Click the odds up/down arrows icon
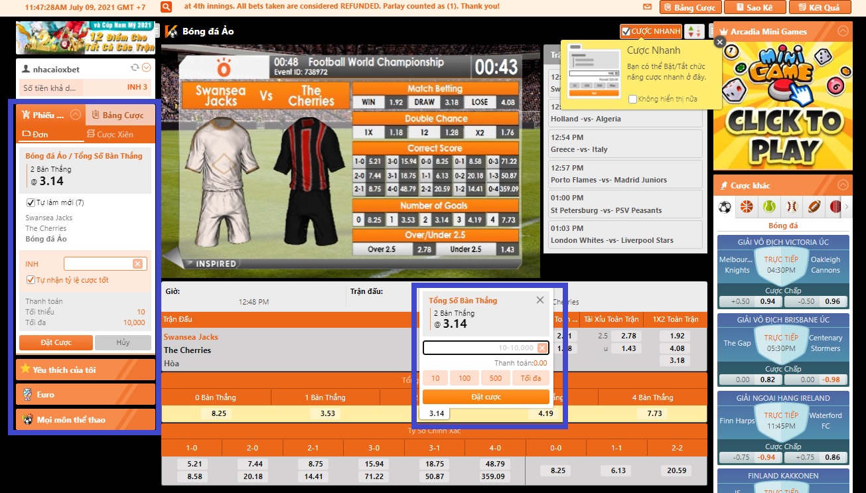Image resolution: width=866 pixels, height=493 pixels. pos(694,31)
